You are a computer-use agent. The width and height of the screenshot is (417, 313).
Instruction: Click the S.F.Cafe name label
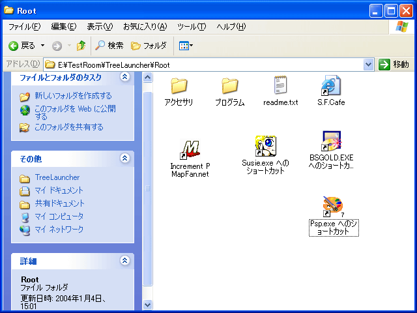[331, 102]
